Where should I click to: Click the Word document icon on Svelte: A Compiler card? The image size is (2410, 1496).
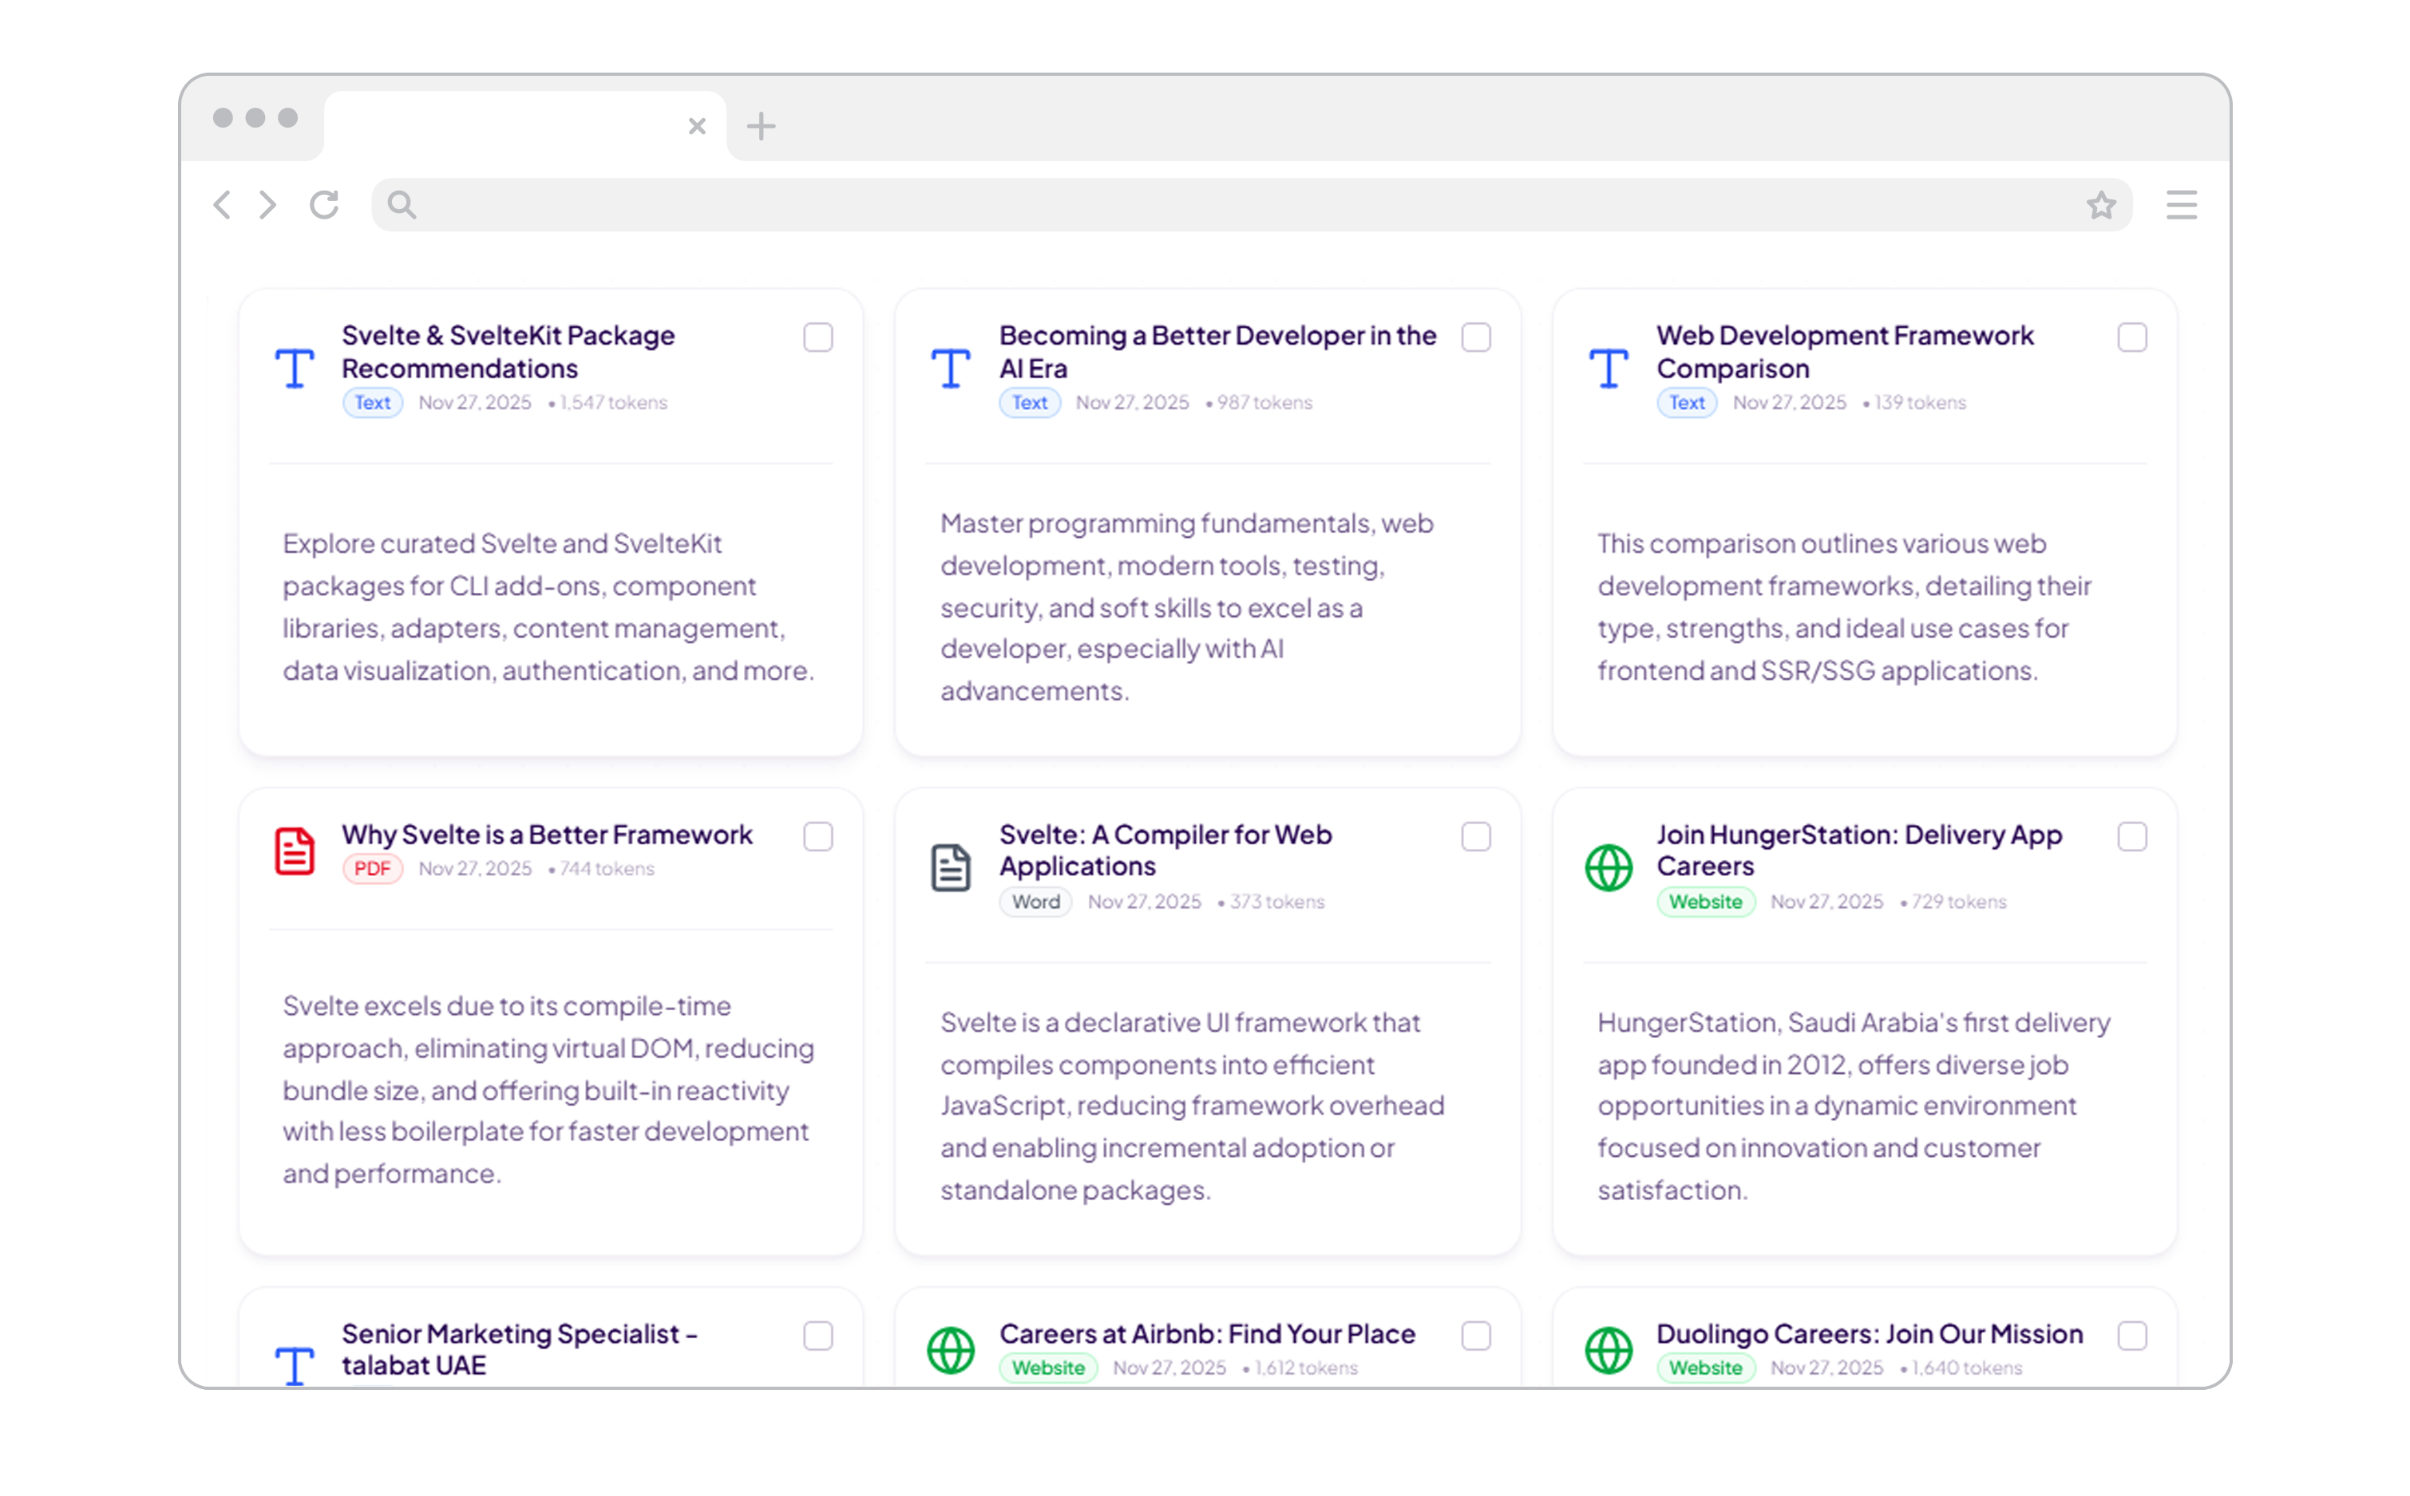[950, 866]
